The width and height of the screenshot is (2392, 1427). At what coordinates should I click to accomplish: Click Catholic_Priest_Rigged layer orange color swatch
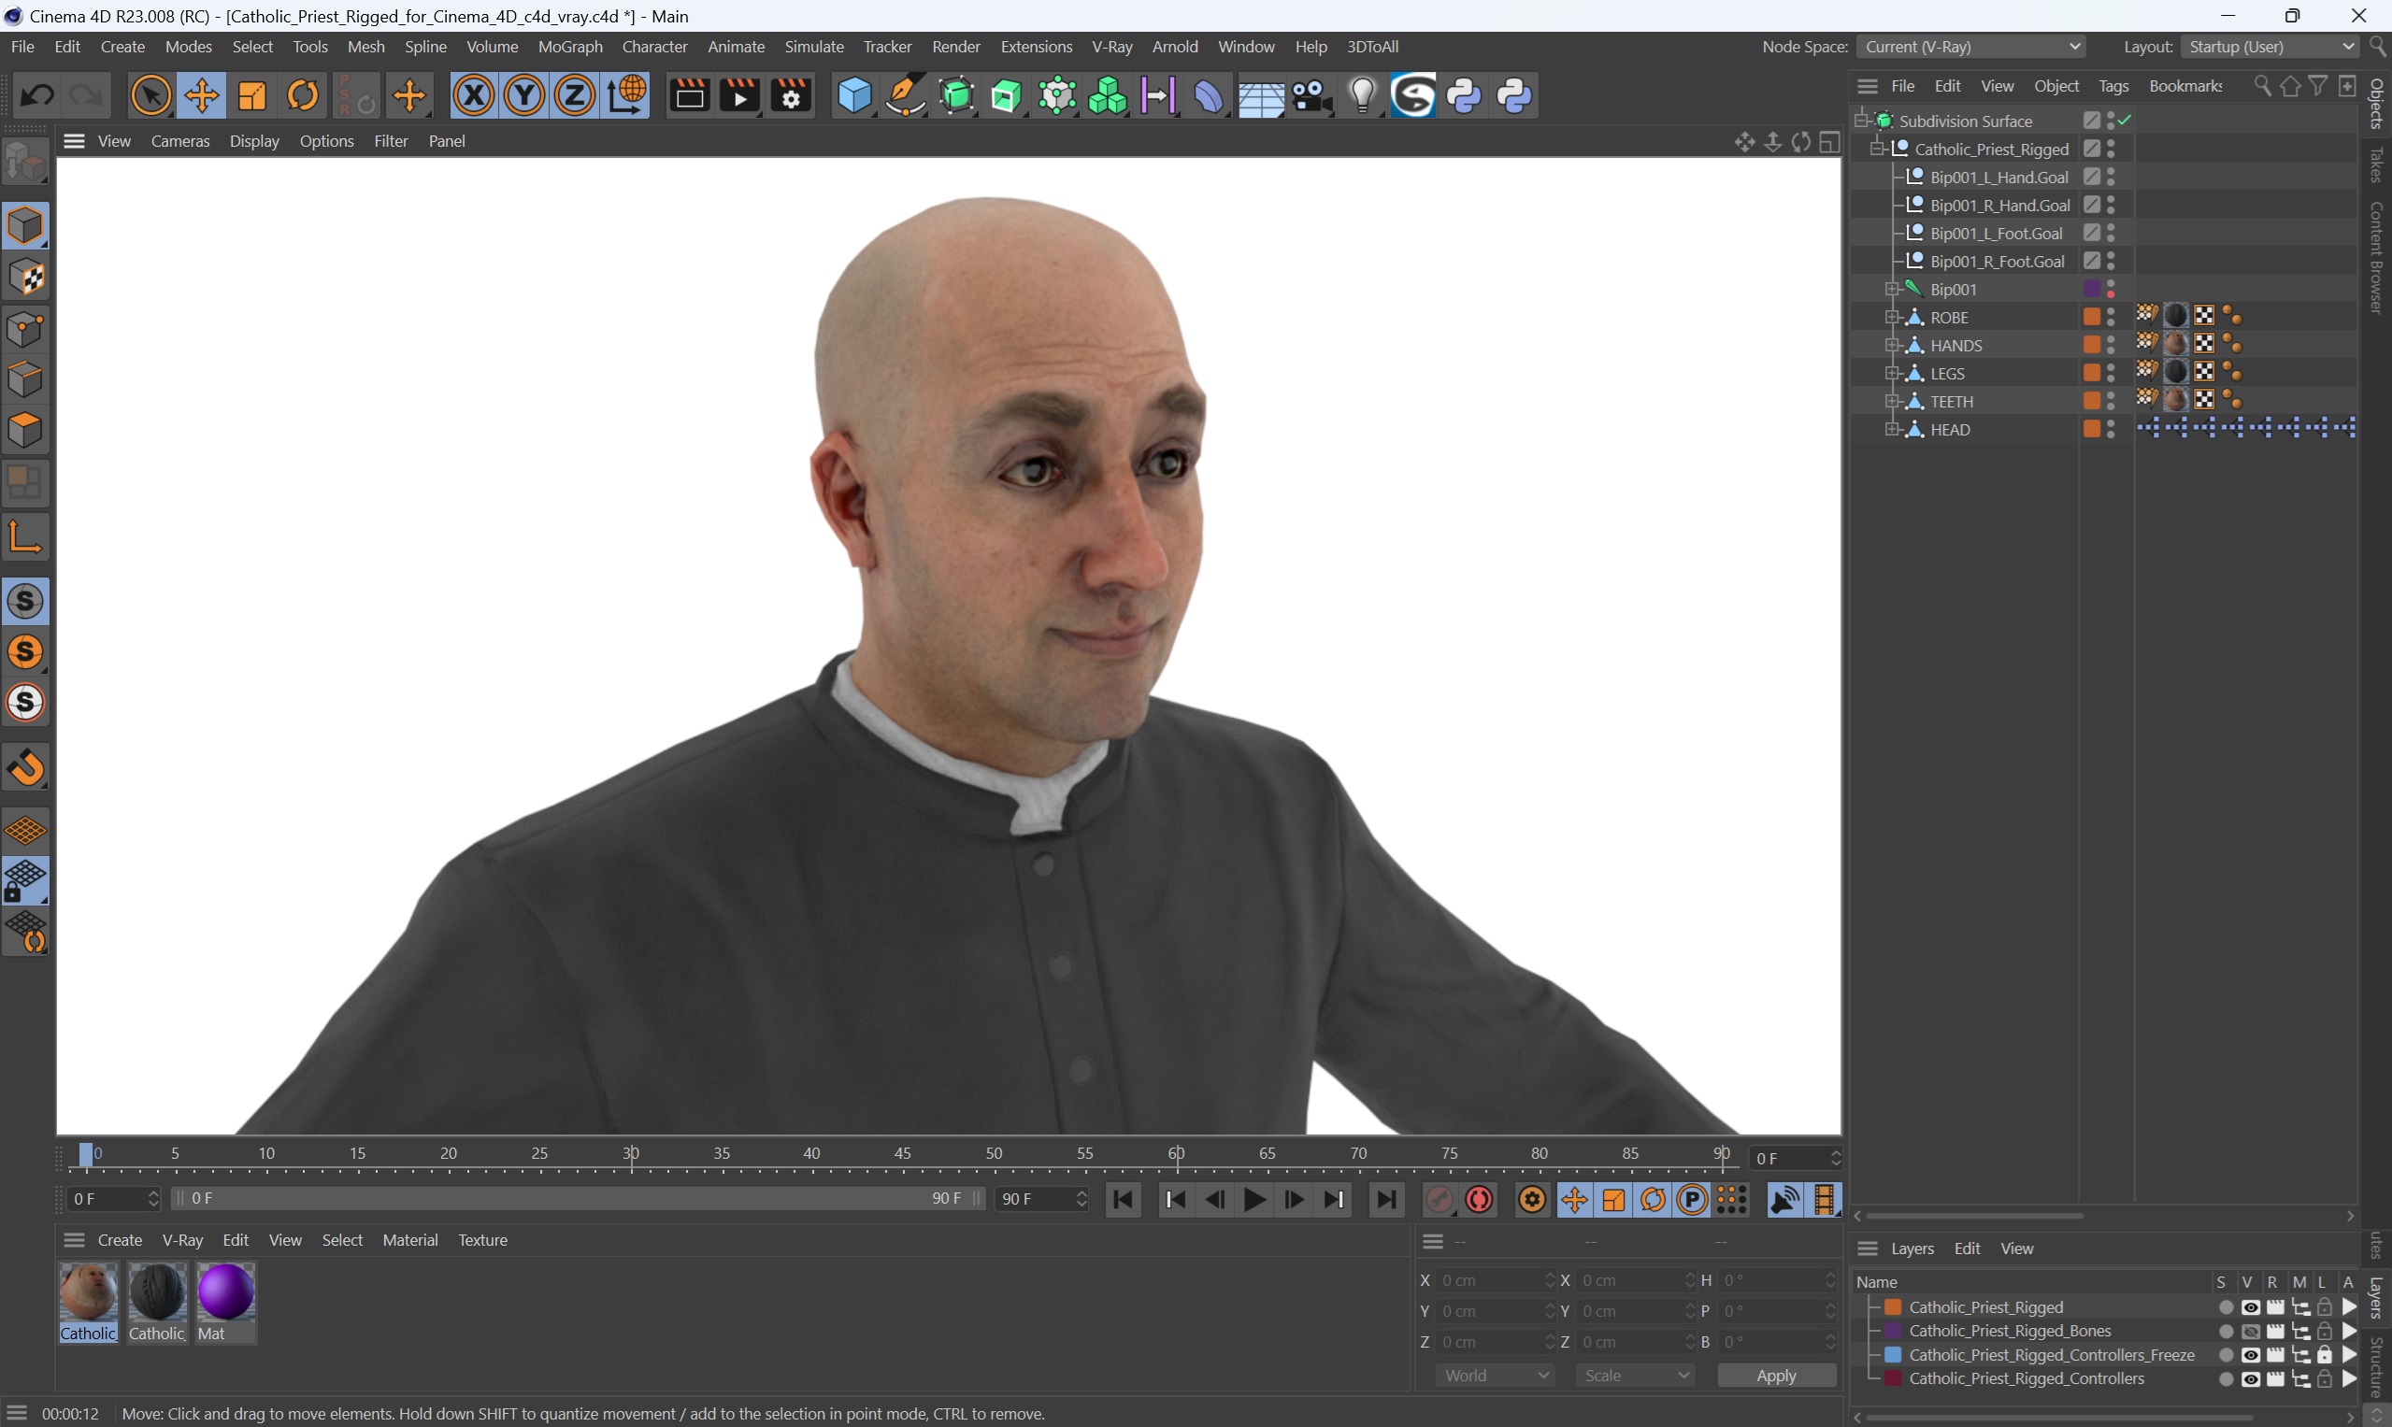tap(1893, 1307)
